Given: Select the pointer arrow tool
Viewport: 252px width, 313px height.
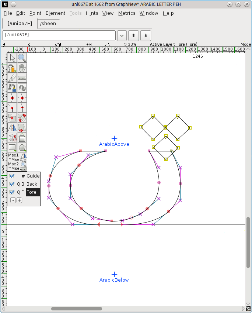Looking at the screenshot, I should point(13,58).
